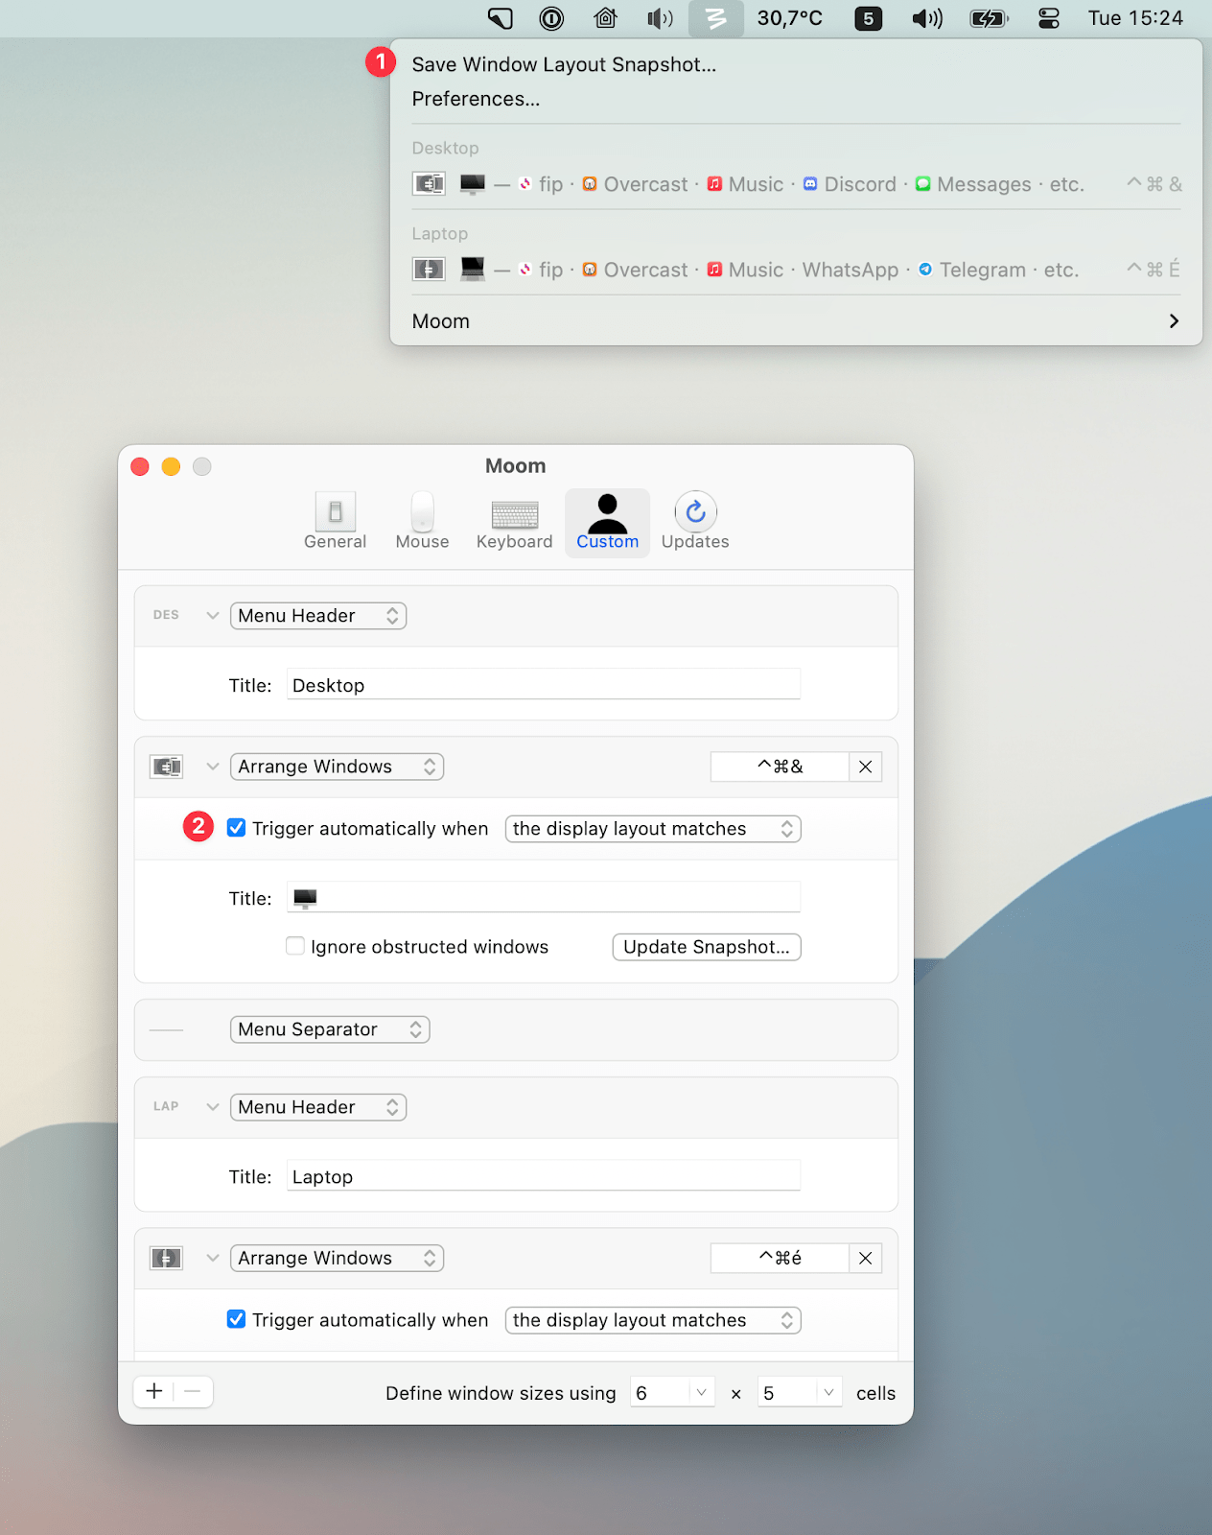Open the grid rows combo box showing 5
This screenshot has height=1535, width=1212.
click(x=800, y=1392)
